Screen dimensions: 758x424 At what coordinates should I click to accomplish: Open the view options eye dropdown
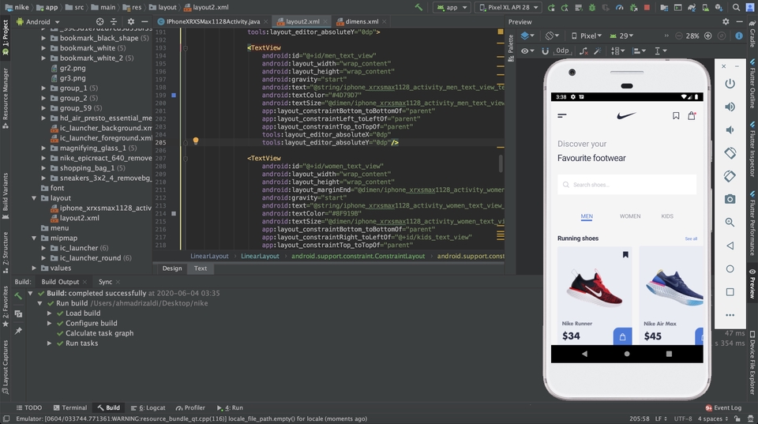click(527, 51)
